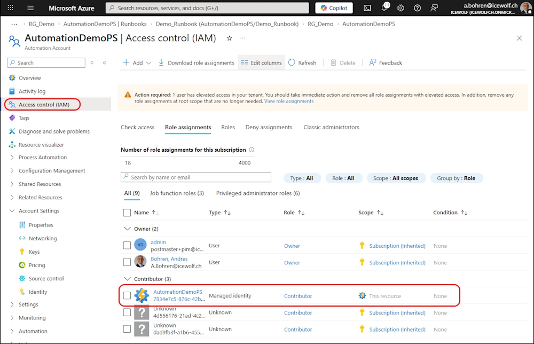The image size is (534, 344).
Task: Click the View role assignments link
Action: [289, 101]
